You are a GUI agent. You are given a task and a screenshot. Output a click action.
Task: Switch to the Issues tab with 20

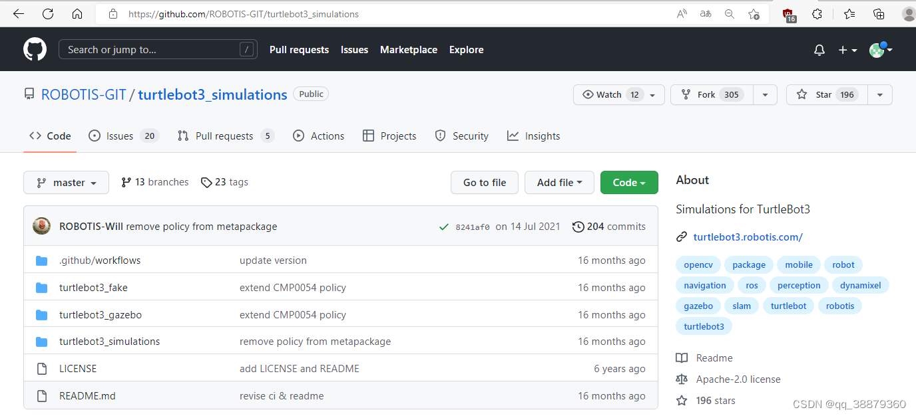click(x=123, y=136)
